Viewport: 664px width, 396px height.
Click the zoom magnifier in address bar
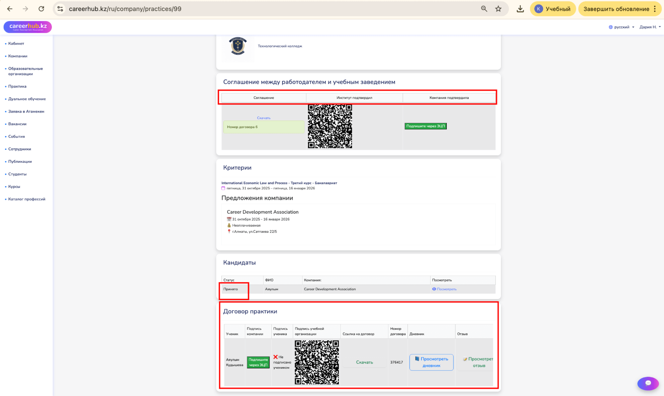(x=484, y=9)
